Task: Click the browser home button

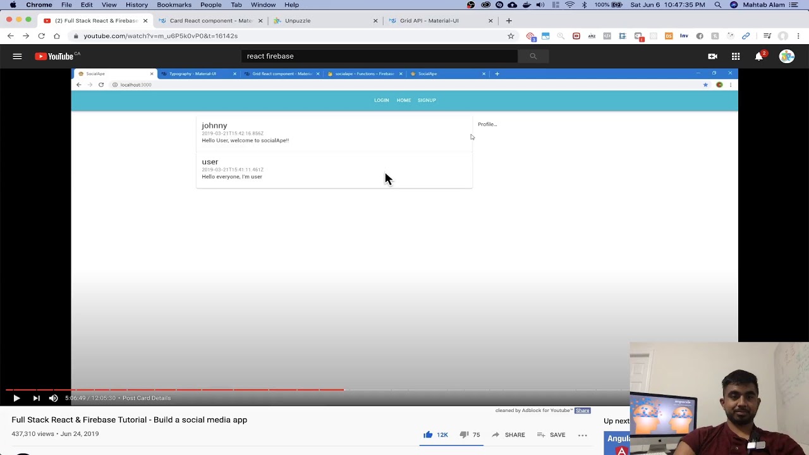Action: tap(57, 36)
